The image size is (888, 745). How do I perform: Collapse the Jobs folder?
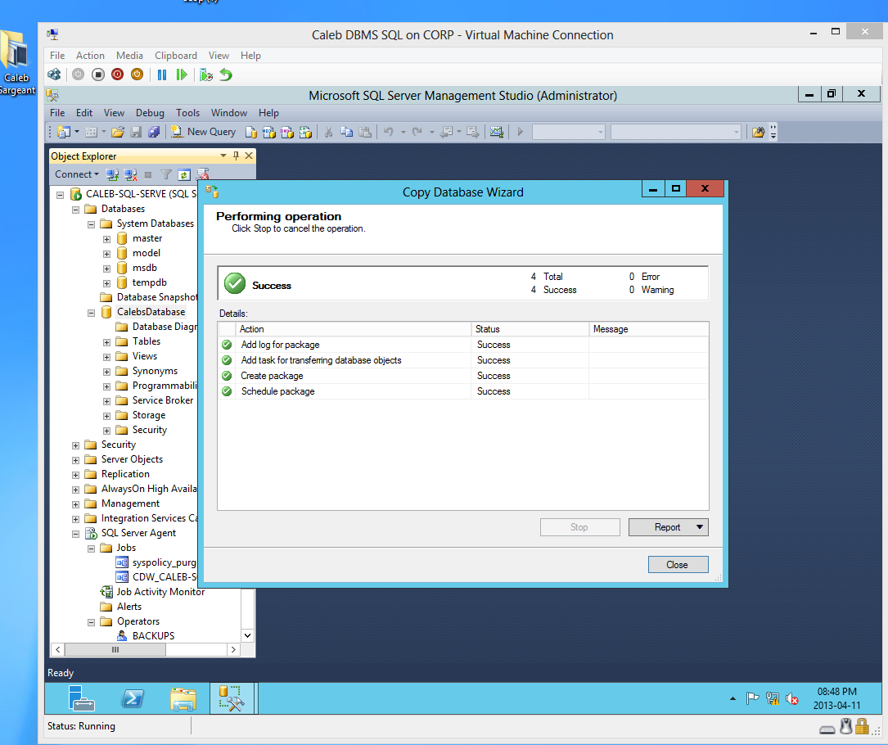click(x=91, y=549)
